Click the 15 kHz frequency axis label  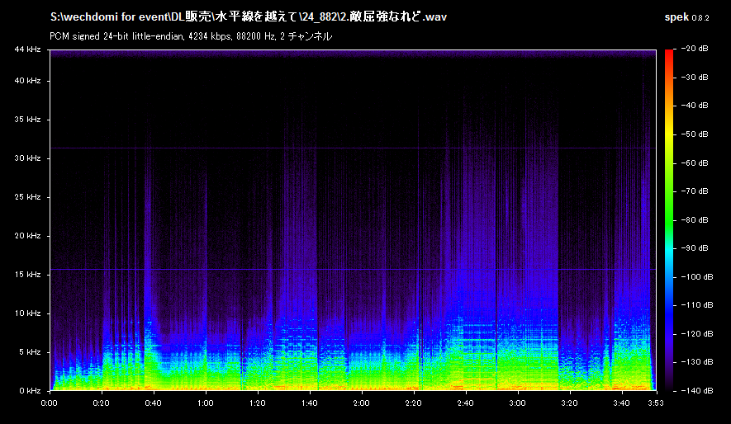coord(27,275)
